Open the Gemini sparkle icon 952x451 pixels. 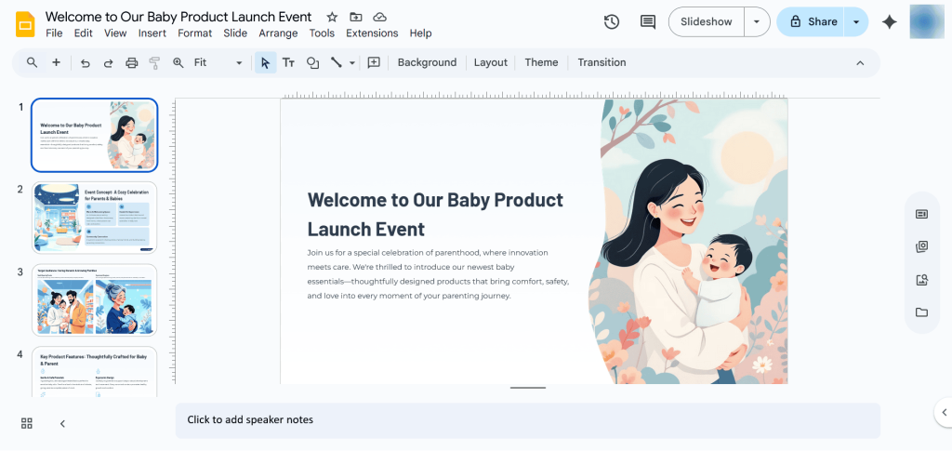click(889, 22)
